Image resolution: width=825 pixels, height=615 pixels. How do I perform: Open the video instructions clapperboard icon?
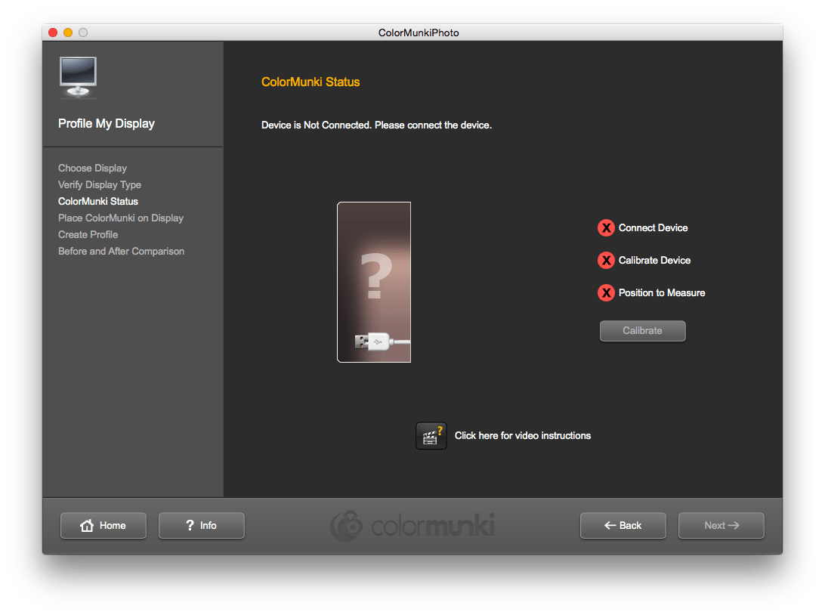click(431, 436)
